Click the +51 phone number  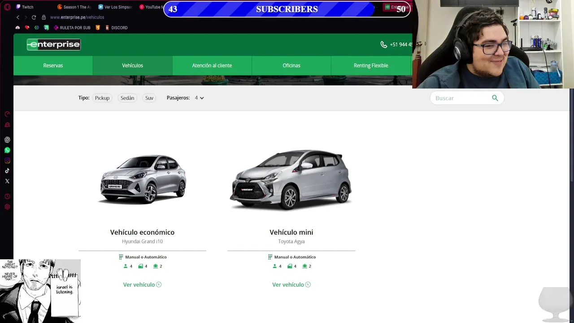401,44
